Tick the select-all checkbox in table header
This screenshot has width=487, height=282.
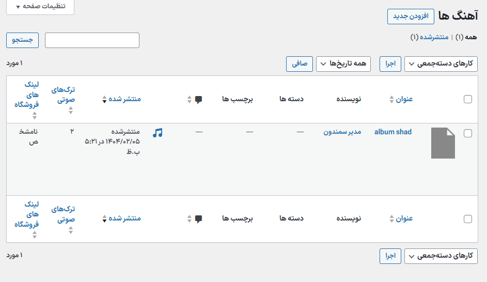click(468, 99)
